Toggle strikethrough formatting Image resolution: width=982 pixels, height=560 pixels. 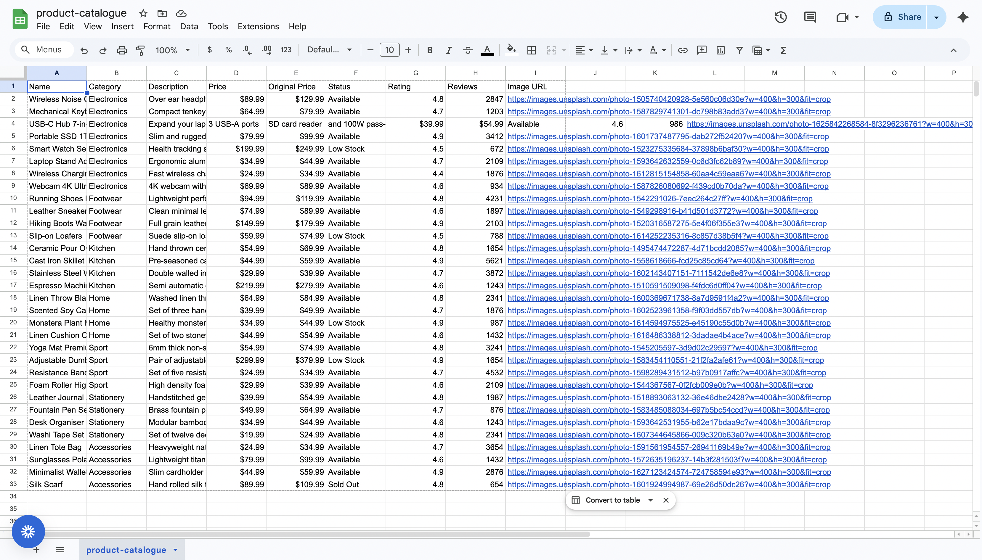click(468, 50)
